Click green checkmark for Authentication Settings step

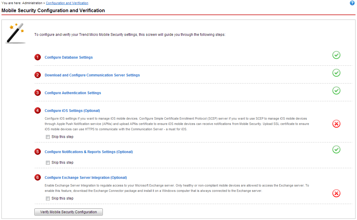(336, 91)
